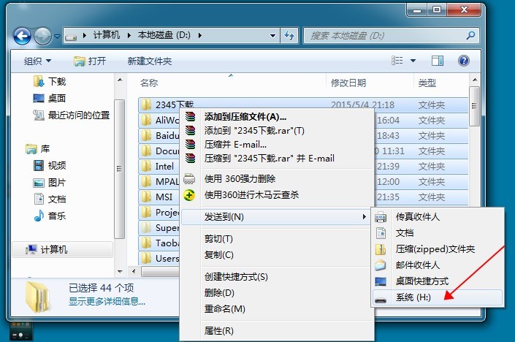The height and width of the screenshot is (342, 515).
Task: Send to 桌面快捷方式
Action: point(438,281)
